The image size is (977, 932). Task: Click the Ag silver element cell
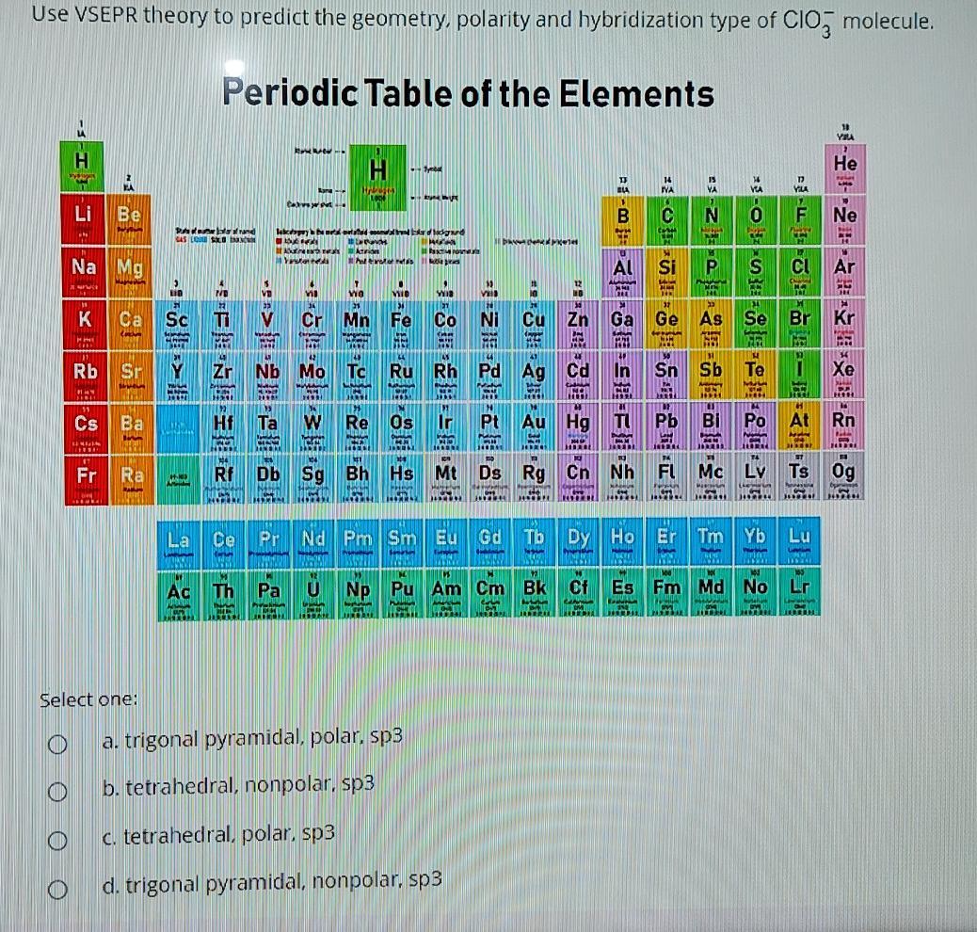(534, 377)
